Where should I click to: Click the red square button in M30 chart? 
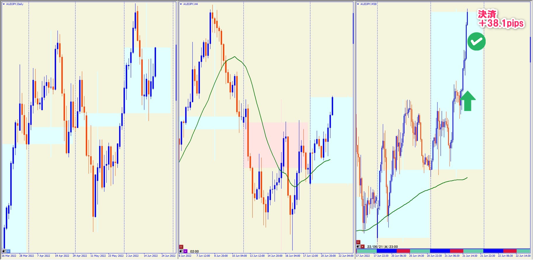pyautogui.click(x=363, y=246)
